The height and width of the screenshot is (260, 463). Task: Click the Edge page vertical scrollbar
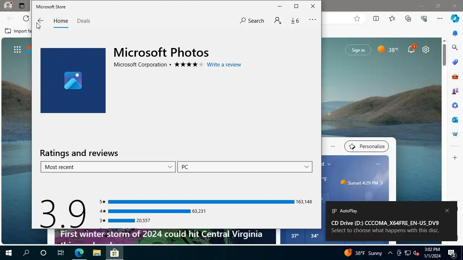pyautogui.click(x=444, y=55)
